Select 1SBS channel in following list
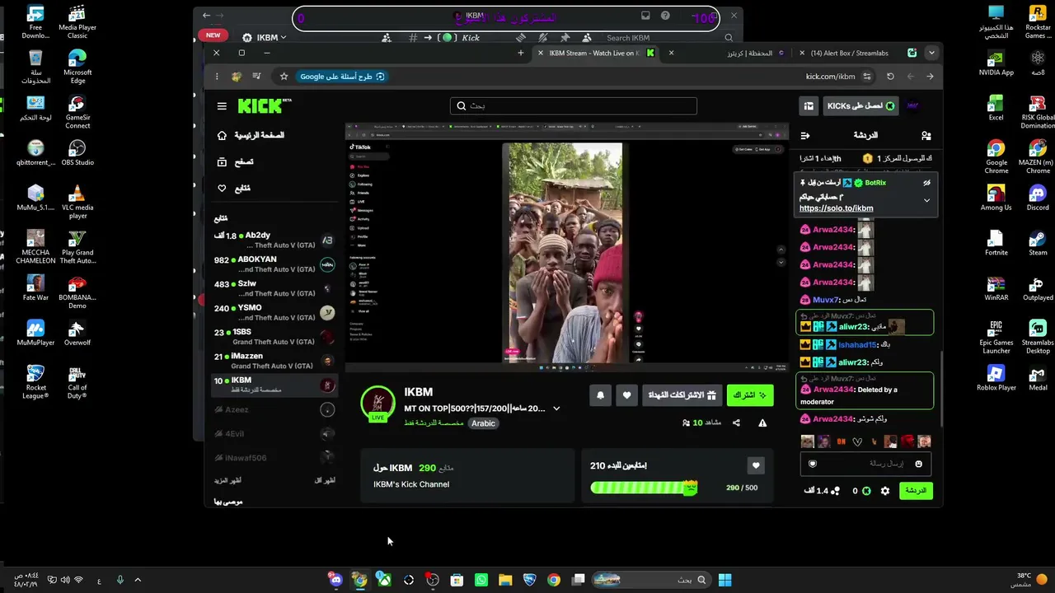 (x=274, y=337)
